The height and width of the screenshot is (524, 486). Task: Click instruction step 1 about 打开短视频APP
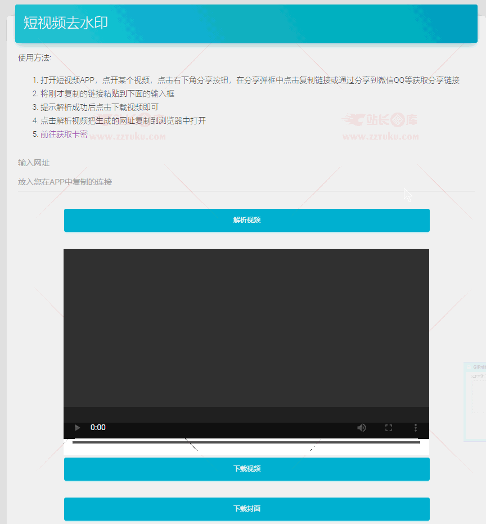(x=250, y=80)
